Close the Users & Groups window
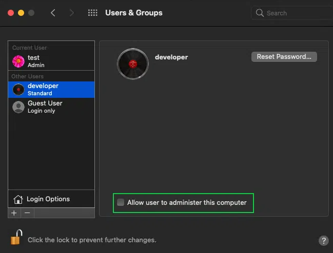 tap(10, 13)
